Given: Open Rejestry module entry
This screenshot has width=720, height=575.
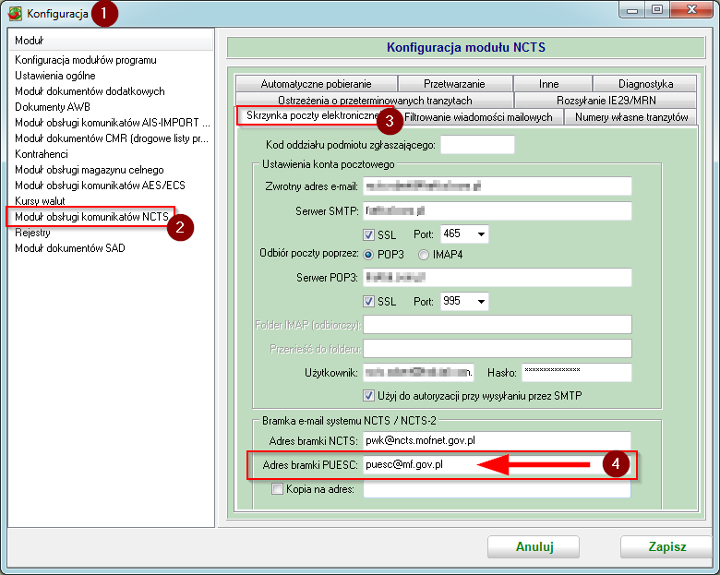Looking at the screenshot, I should [32, 233].
